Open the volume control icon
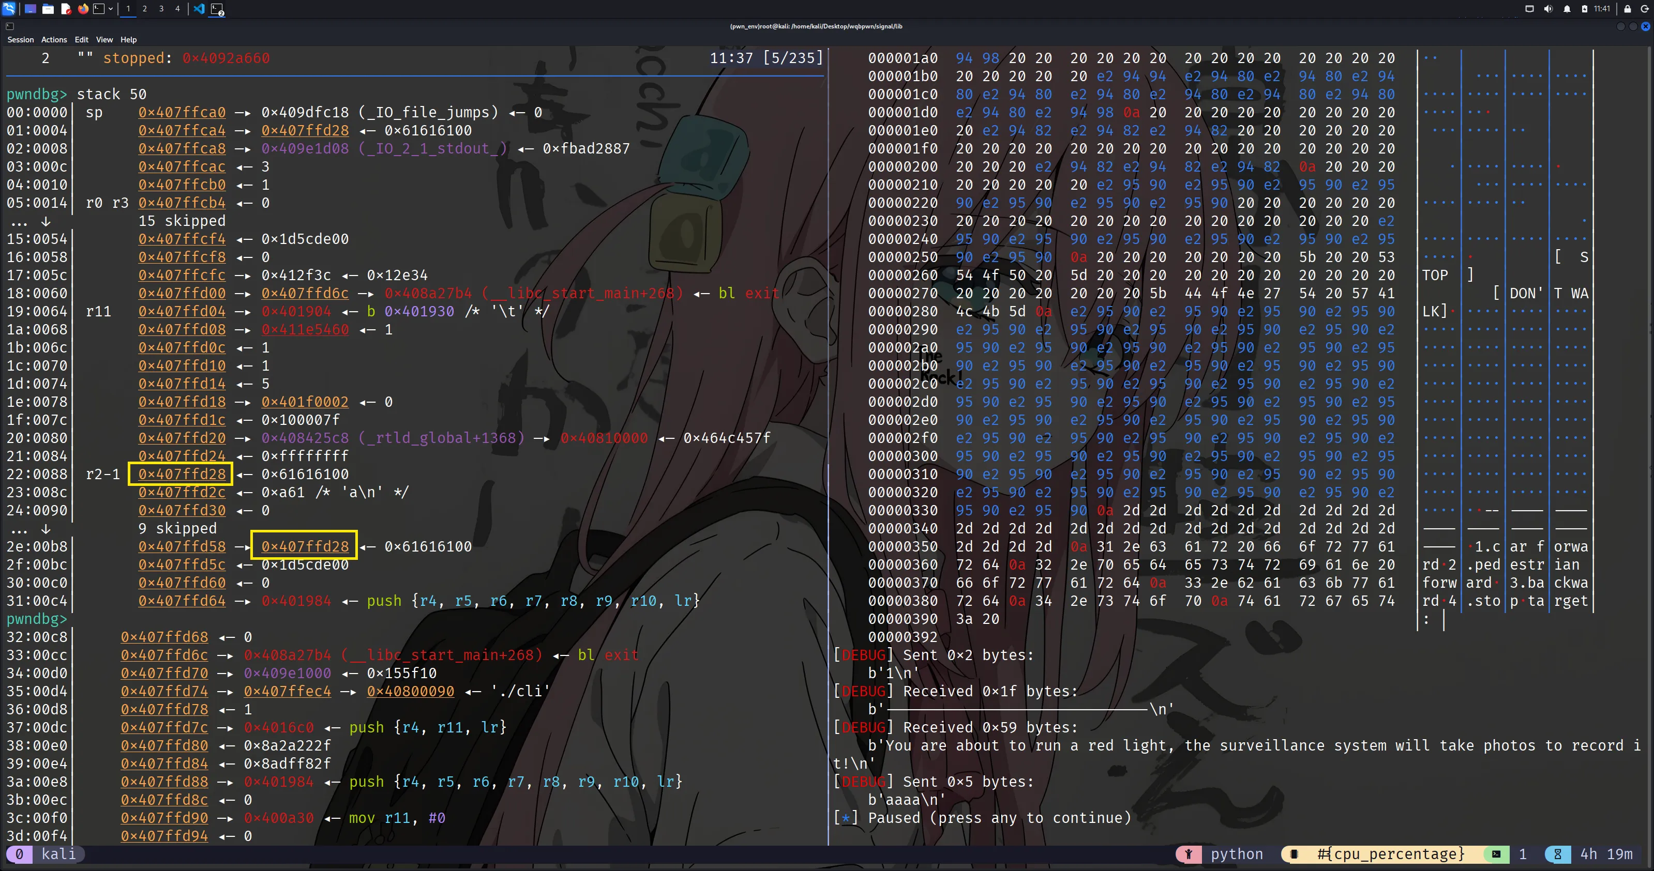The height and width of the screenshot is (871, 1654). pyautogui.click(x=1548, y=9)
